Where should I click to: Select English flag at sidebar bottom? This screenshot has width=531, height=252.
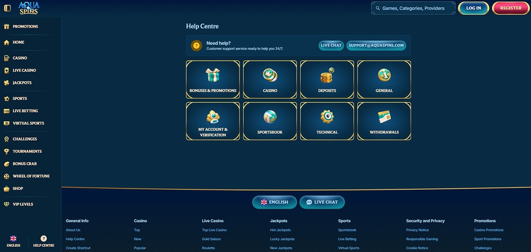point(13,239)
